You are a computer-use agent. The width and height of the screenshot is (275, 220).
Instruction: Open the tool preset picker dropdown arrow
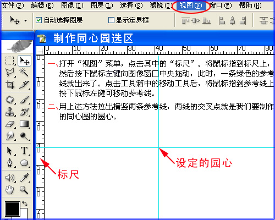pyautogui.click(x=25, y=20)
